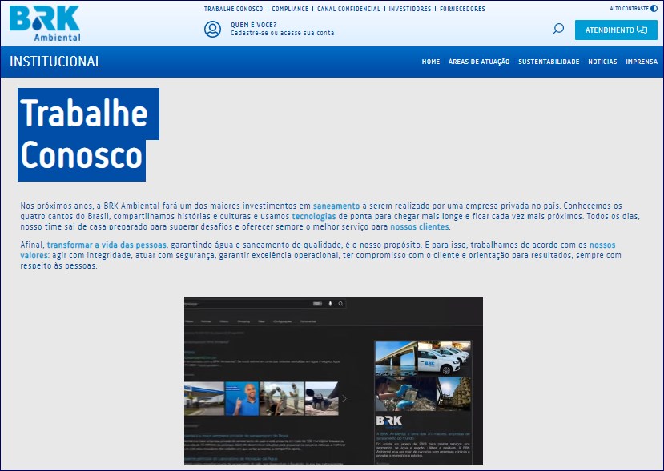Screen dimensions: 664x471
Task: Open the Notícias menu item
Action: (602, 62)
